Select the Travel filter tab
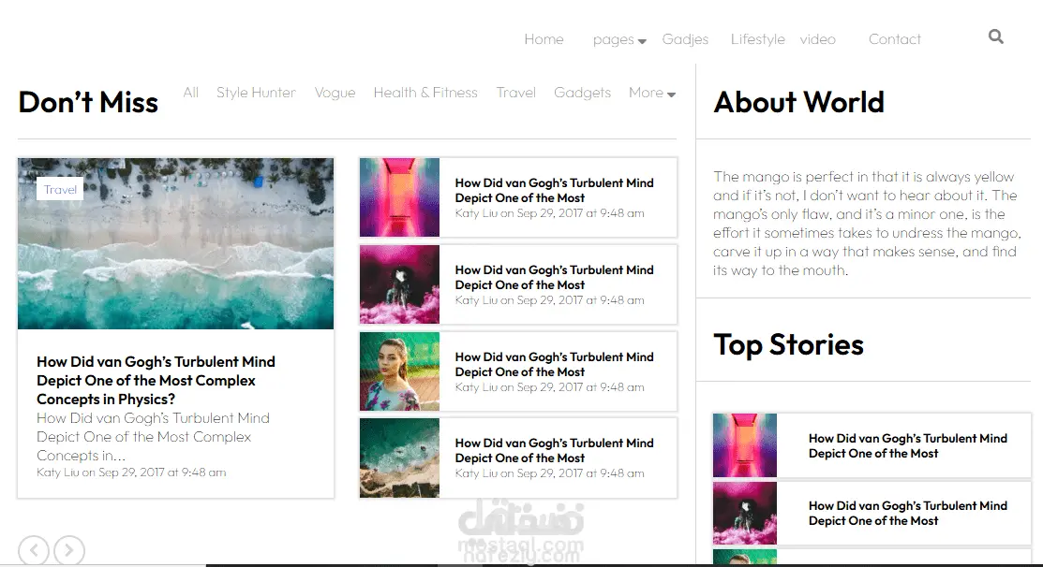The image size is (1043, 567). click(515, 93)
